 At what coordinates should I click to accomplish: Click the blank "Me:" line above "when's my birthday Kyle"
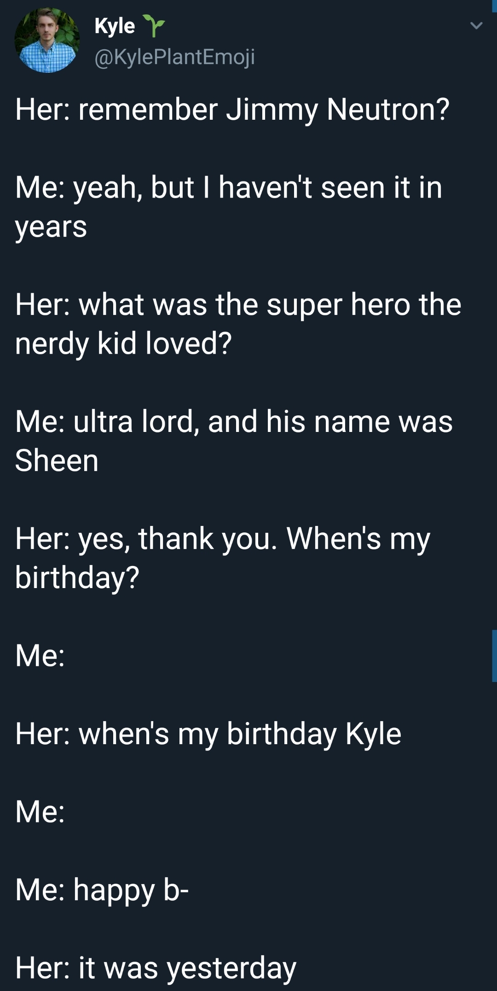pyautogui.click(x=40, y=655)
